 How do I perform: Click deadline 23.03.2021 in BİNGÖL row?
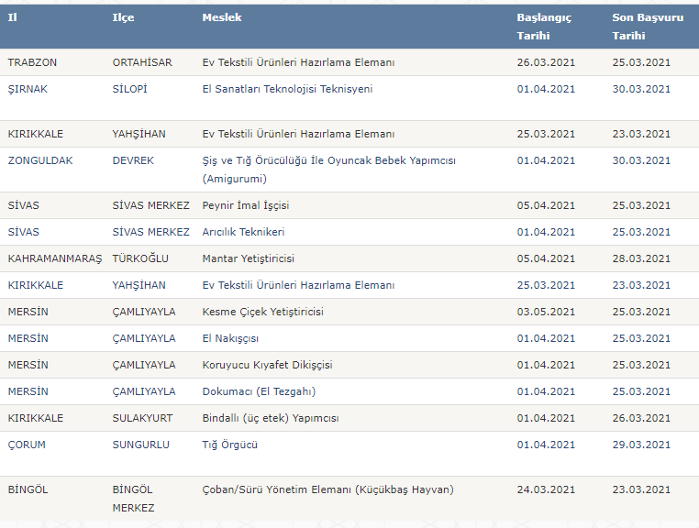point(641,489)
